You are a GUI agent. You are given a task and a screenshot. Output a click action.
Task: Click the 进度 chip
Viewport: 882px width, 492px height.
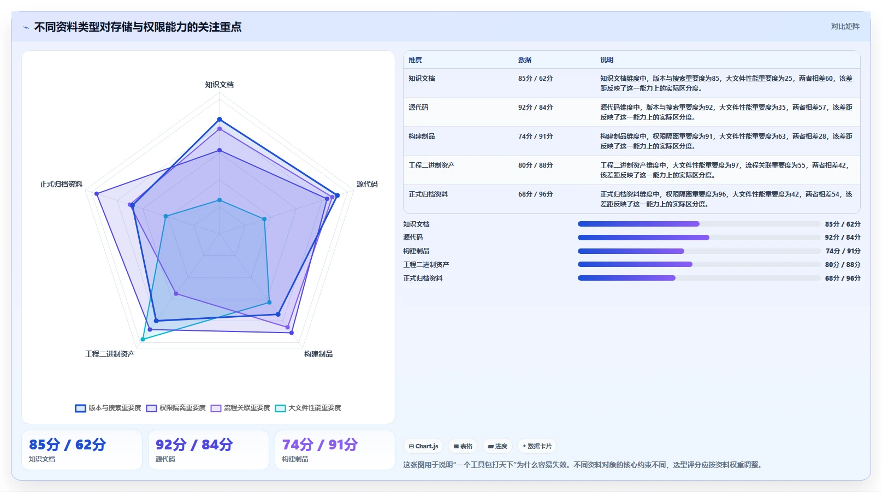(x=498, y=446)
